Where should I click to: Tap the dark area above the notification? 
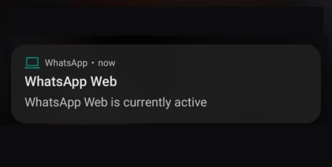[166, 22]
